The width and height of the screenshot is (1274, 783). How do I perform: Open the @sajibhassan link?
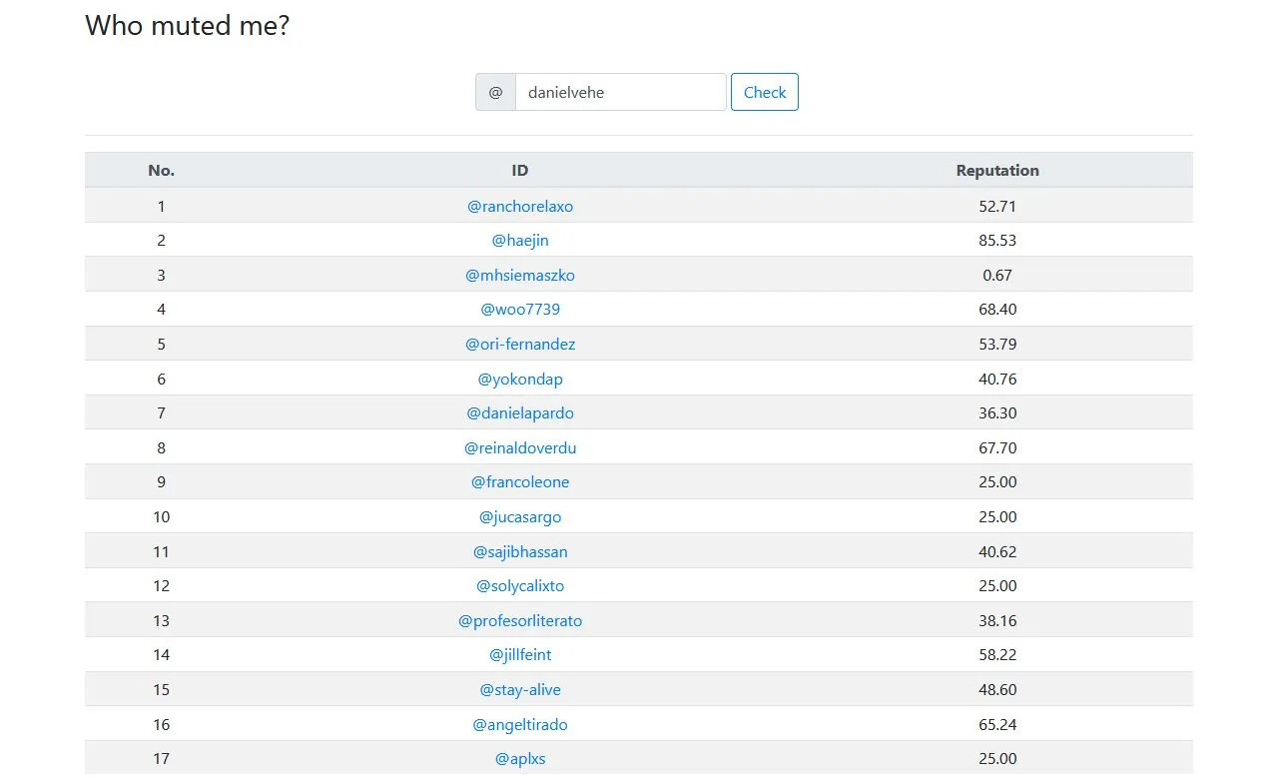click(x=520, y=552)
